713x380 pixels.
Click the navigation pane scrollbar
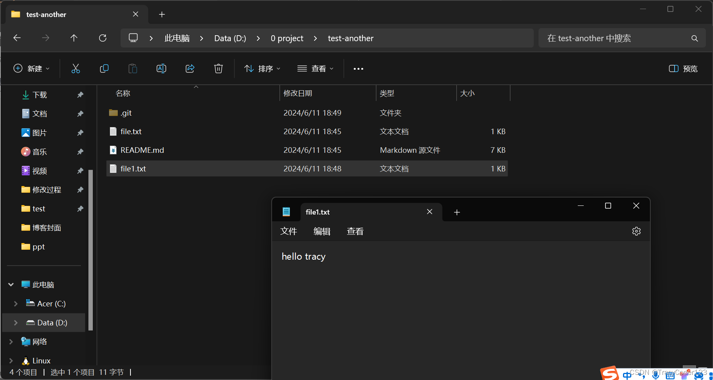pyautogui.click(x=91, y=249)
